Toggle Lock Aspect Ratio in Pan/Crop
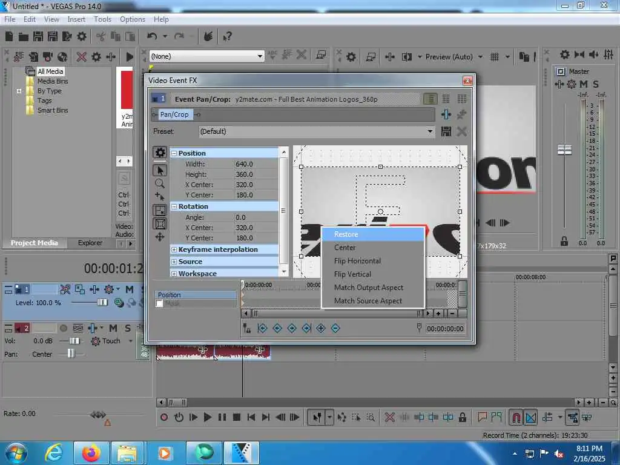This screenshot has height=465, width=620. click(160, 211)
